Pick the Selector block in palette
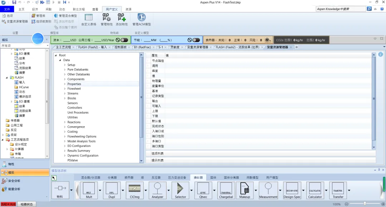The image size is (386, 207). click(180, 190)
